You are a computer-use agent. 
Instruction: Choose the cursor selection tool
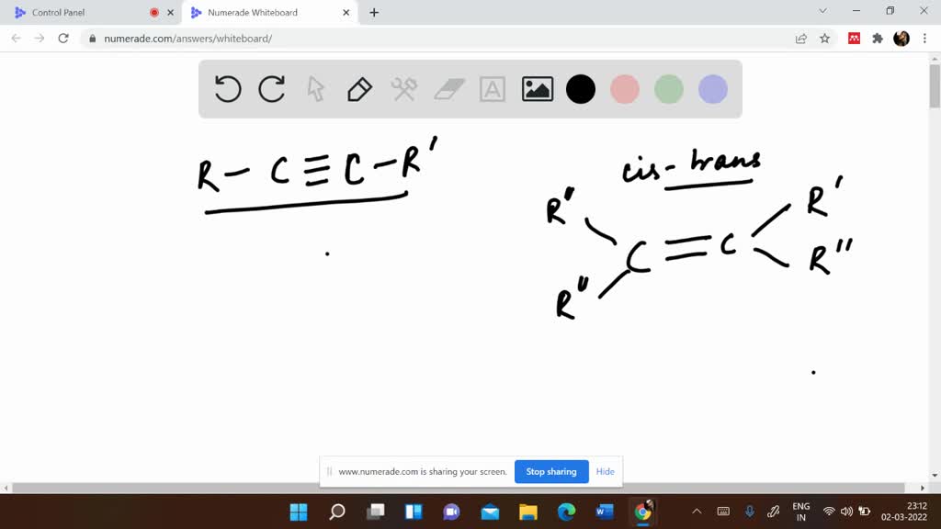(x=315, y=89)
